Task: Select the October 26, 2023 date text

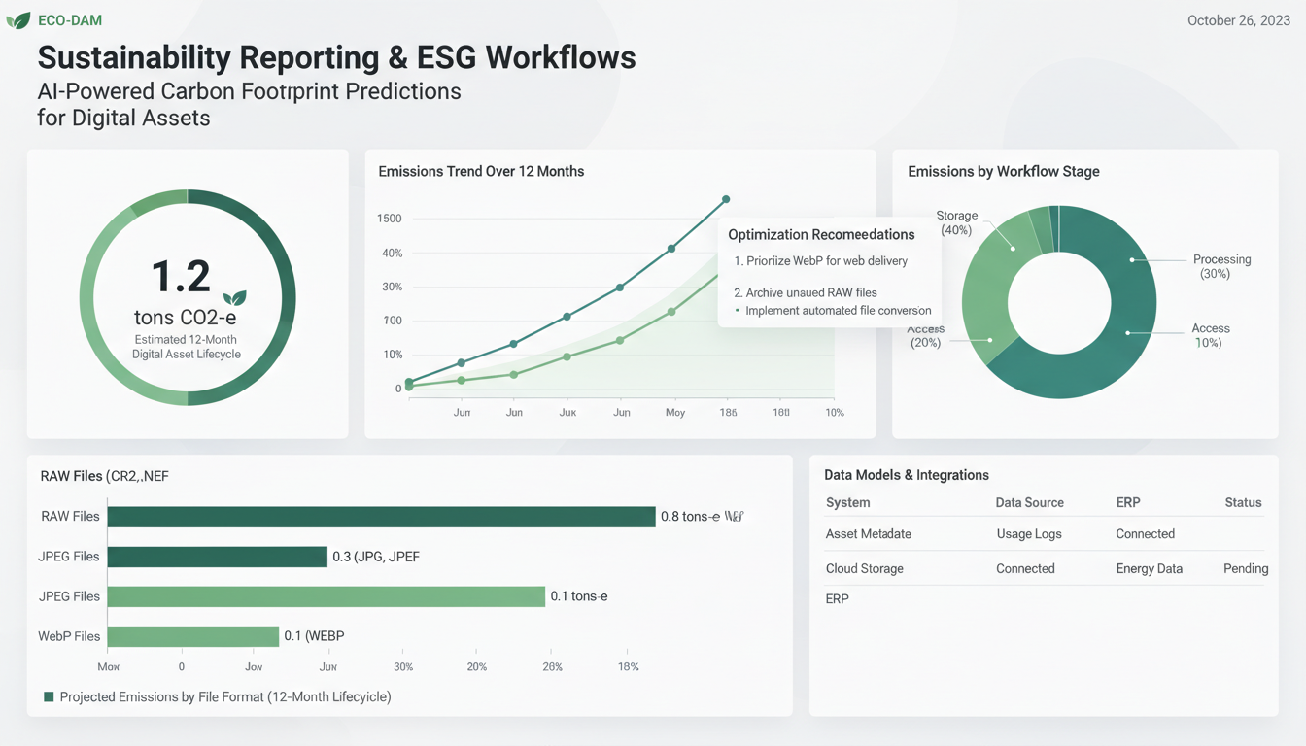Action: 1238,19
